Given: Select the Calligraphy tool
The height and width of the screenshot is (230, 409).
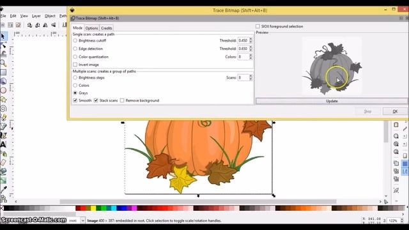Looking at the screenshot, I should [3, 135].
